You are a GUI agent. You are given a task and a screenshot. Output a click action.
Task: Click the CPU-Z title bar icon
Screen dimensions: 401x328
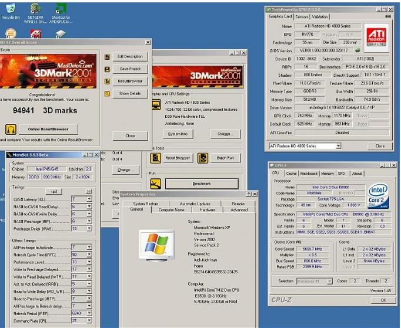point(272,165)
